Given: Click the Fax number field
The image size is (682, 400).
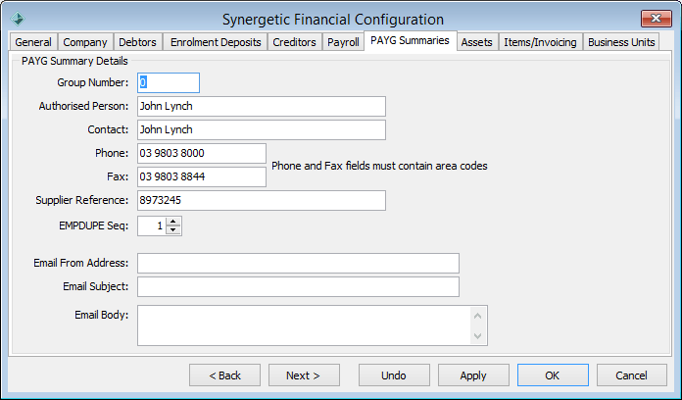Looking at the screenshot, I should coord(202,176).
